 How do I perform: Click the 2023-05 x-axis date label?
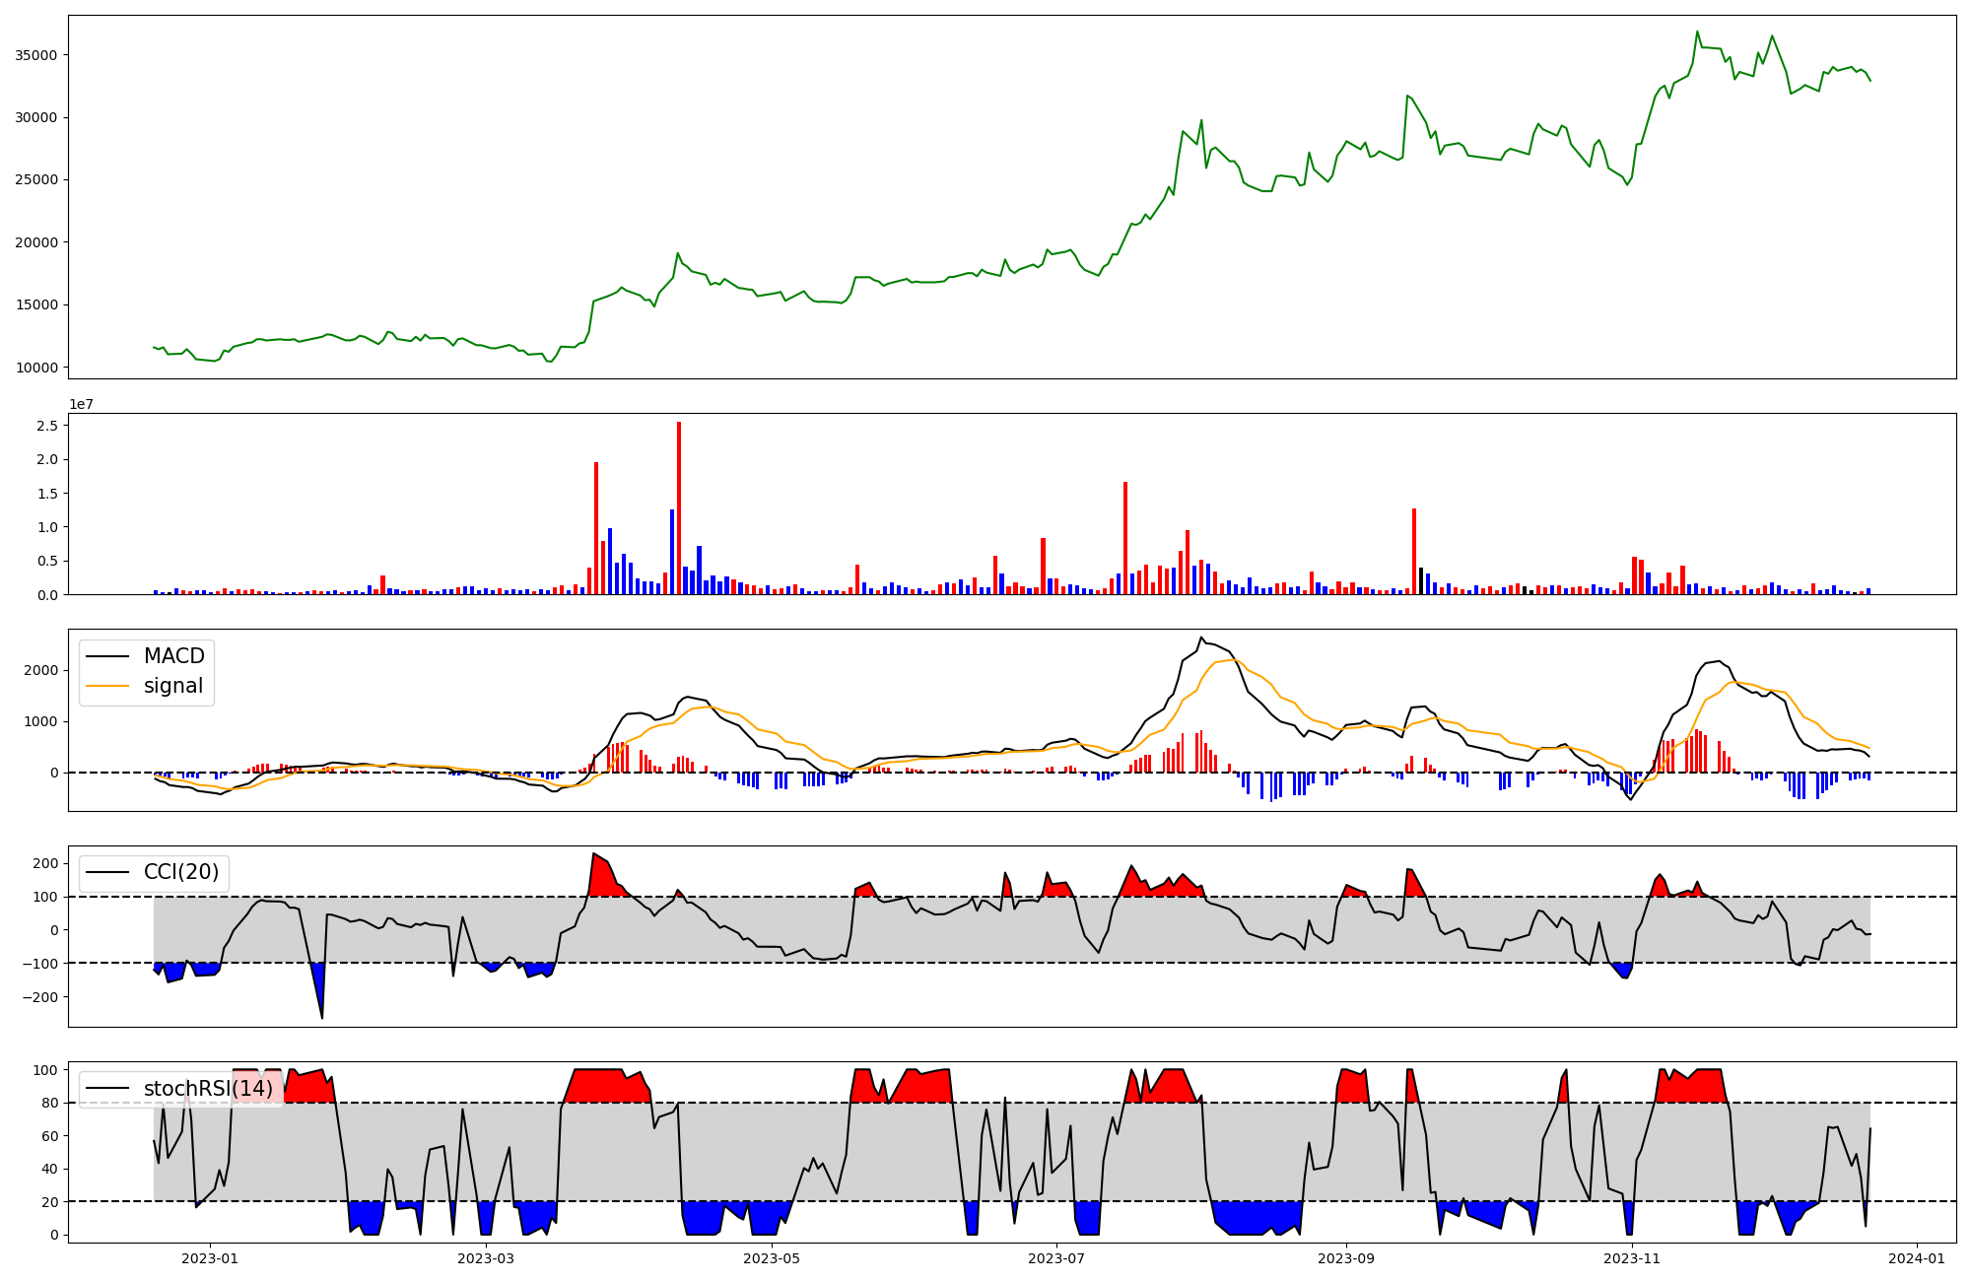pos(771,1258)
